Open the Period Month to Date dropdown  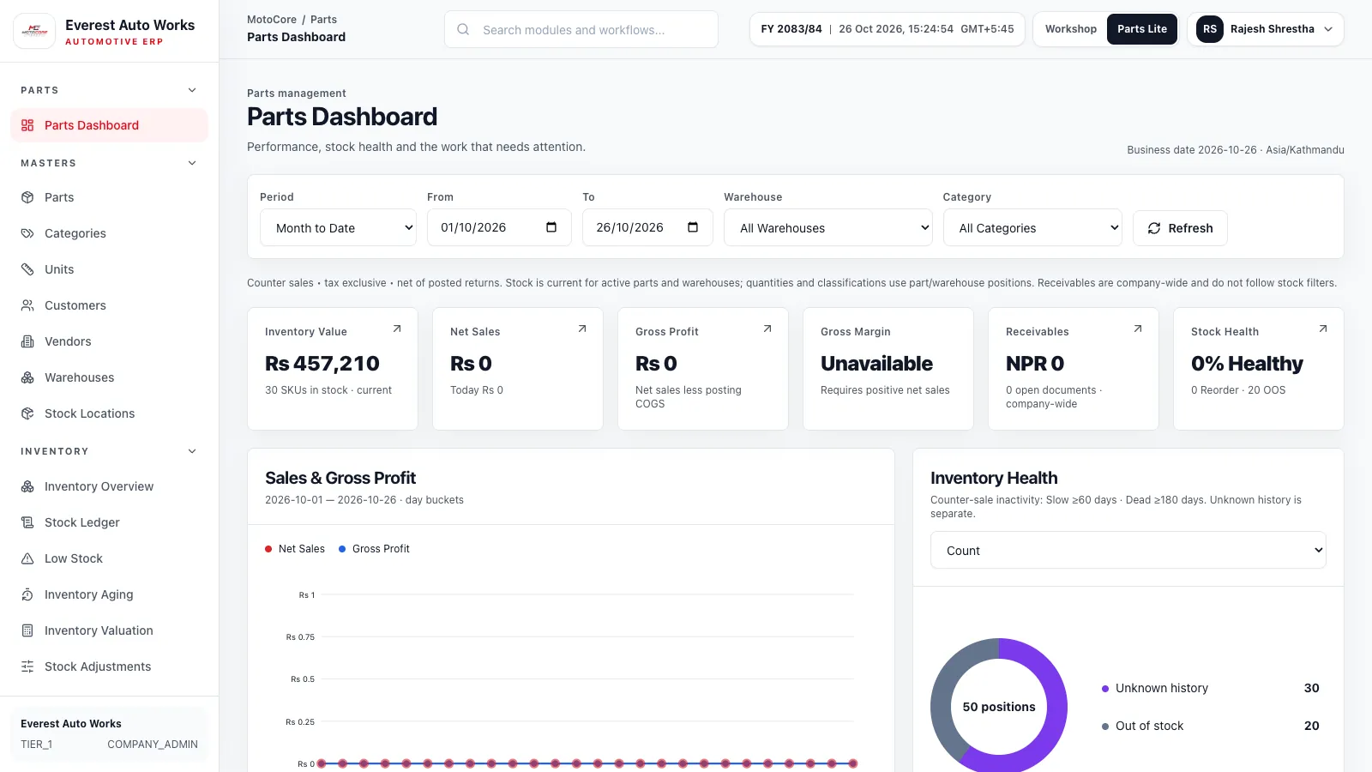(x=338, y=228)
